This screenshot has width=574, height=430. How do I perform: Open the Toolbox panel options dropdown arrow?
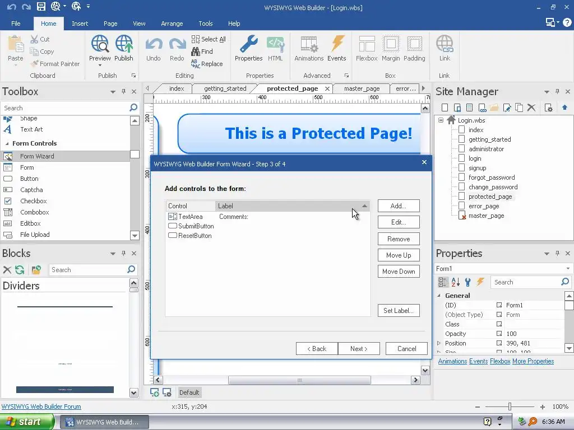tap(113, 92)
